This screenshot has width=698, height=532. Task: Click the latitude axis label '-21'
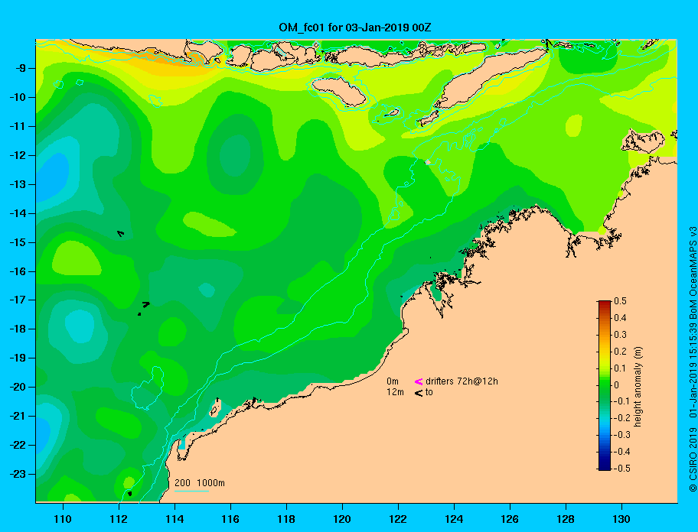[x=18, y=416]
